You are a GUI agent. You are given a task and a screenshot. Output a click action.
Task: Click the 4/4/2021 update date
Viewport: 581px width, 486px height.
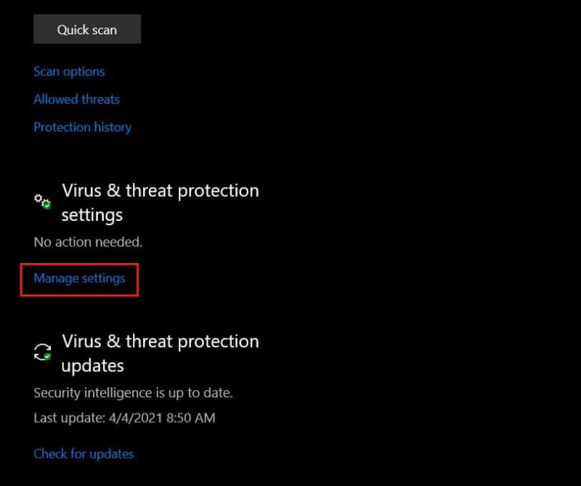[x=133, y=418]
